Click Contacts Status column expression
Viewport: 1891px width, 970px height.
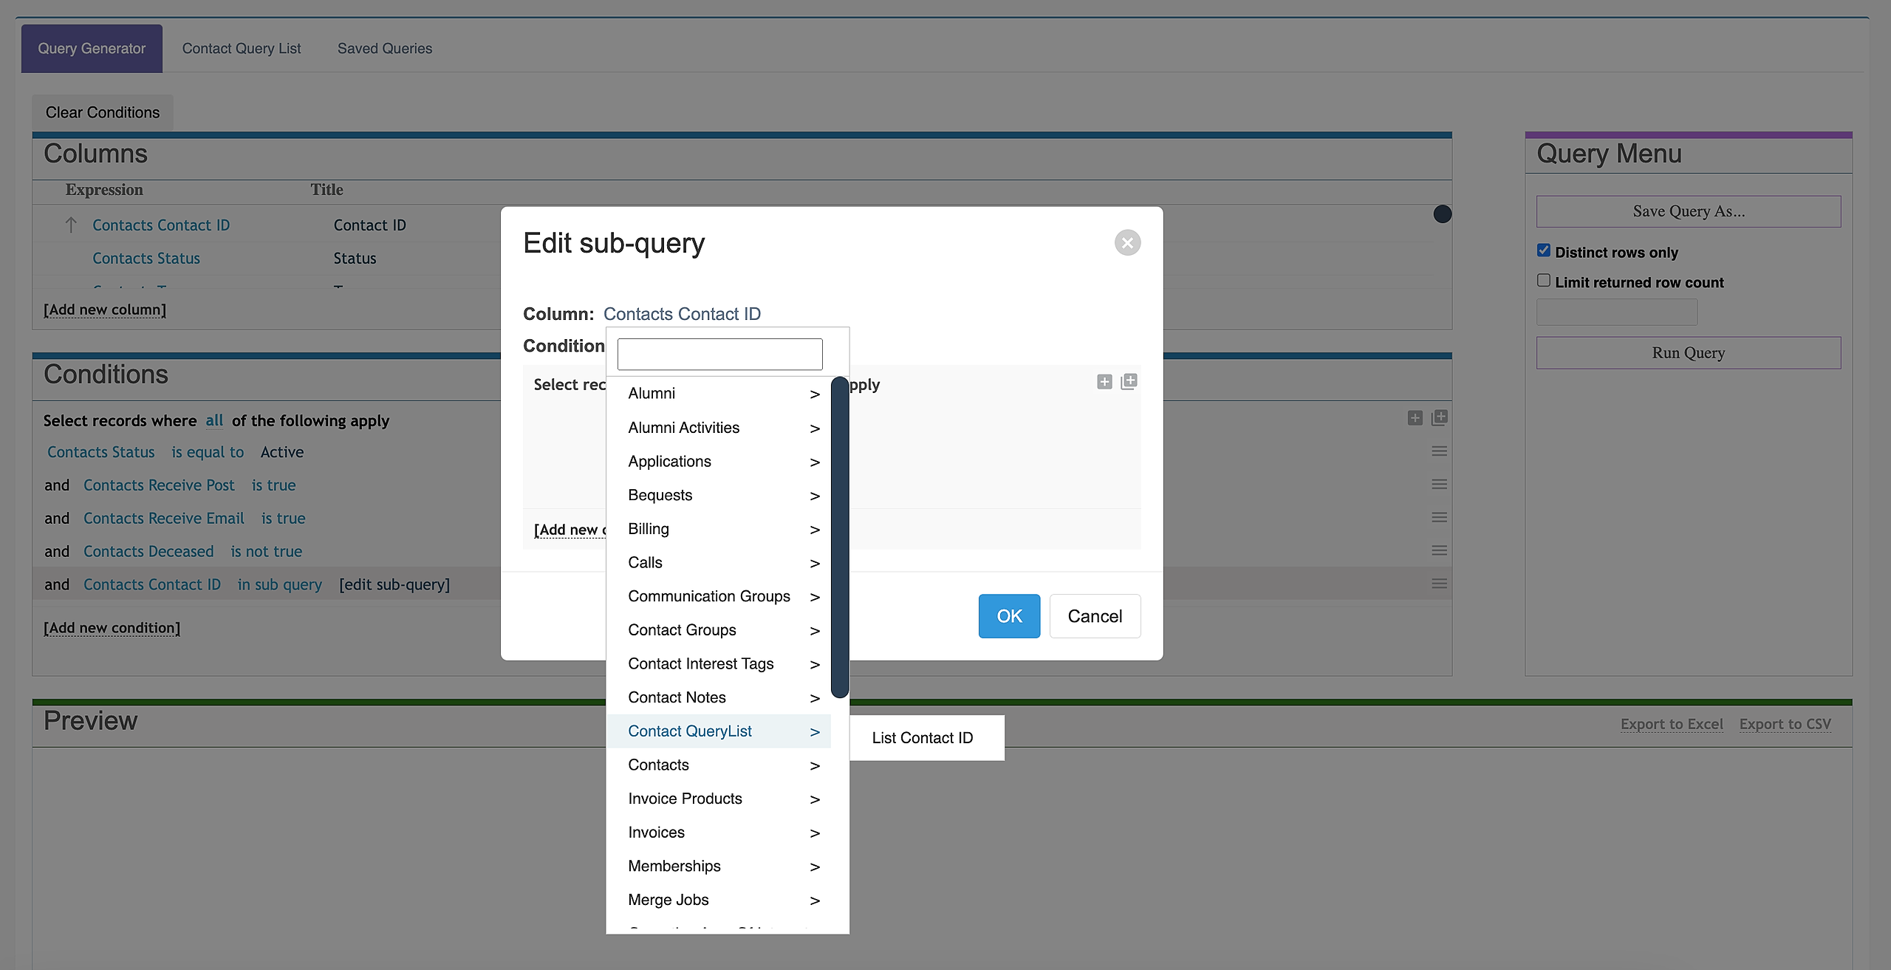click(x=146, y=259)
